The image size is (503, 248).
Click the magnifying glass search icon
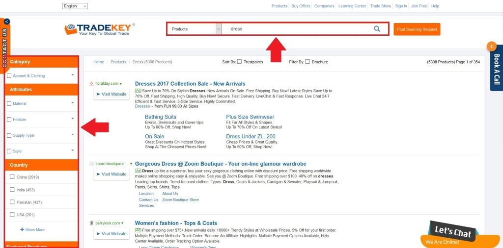[377, 29]
